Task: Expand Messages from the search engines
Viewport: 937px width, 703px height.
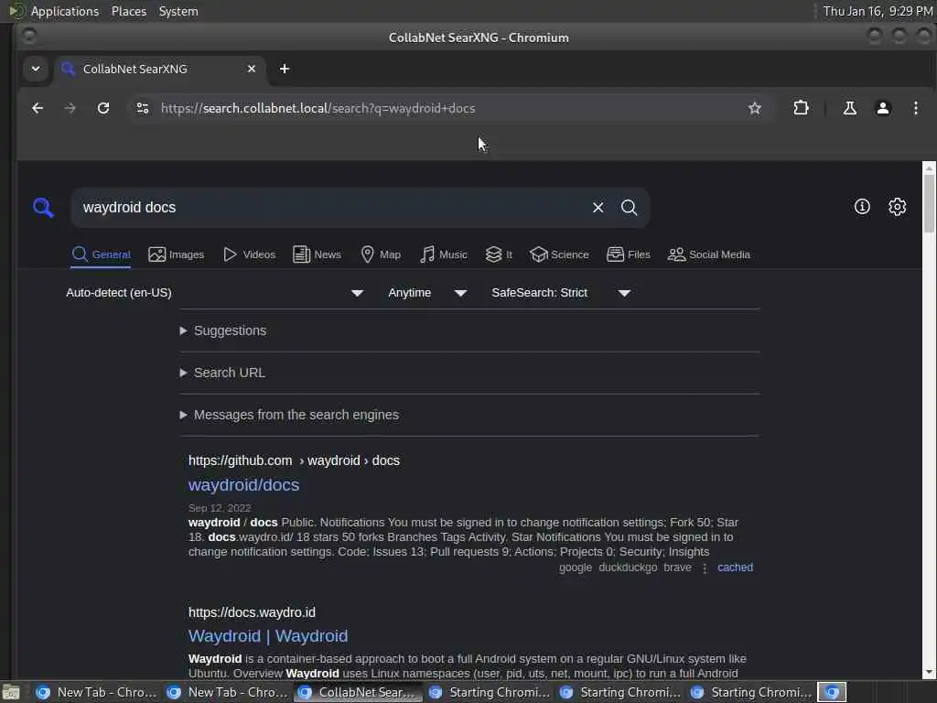Action: pyautogui.click(x=289, y=415)
